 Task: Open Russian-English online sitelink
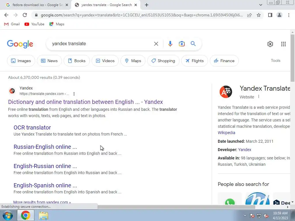coord(45,147)
